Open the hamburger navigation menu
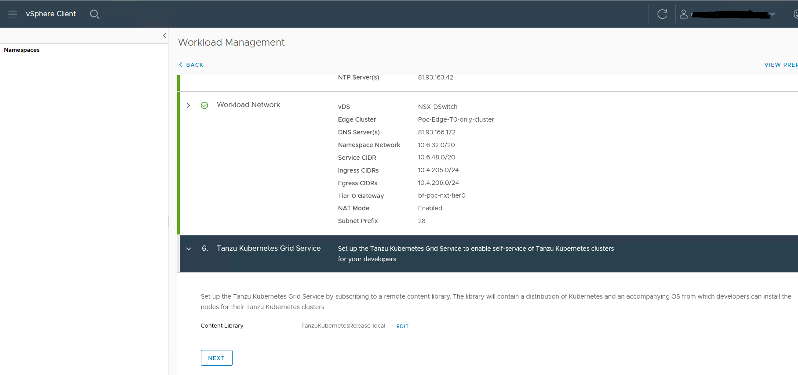 [x=13, y=14]
